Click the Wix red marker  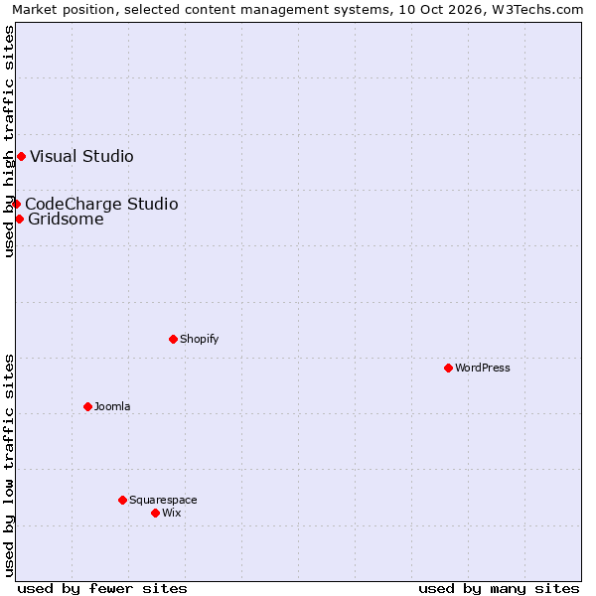(155, 514)
